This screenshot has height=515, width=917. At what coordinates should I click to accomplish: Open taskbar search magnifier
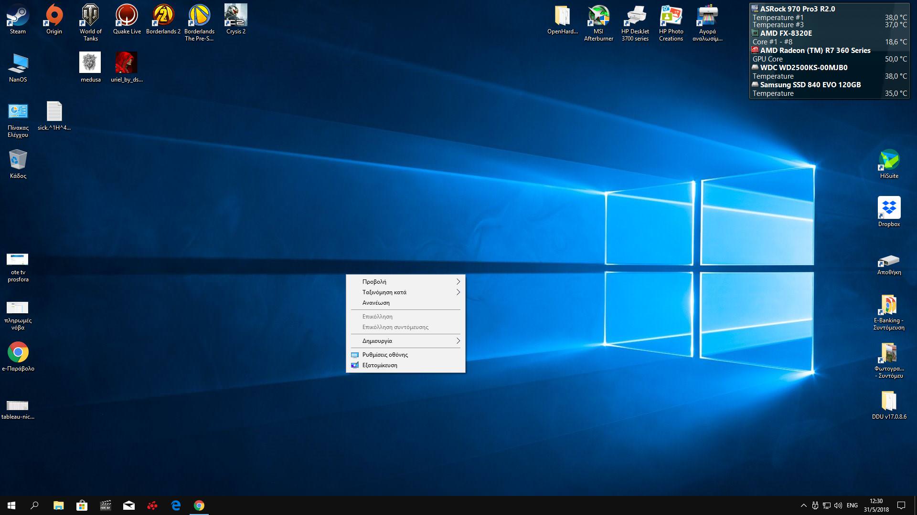coord(34,505)
